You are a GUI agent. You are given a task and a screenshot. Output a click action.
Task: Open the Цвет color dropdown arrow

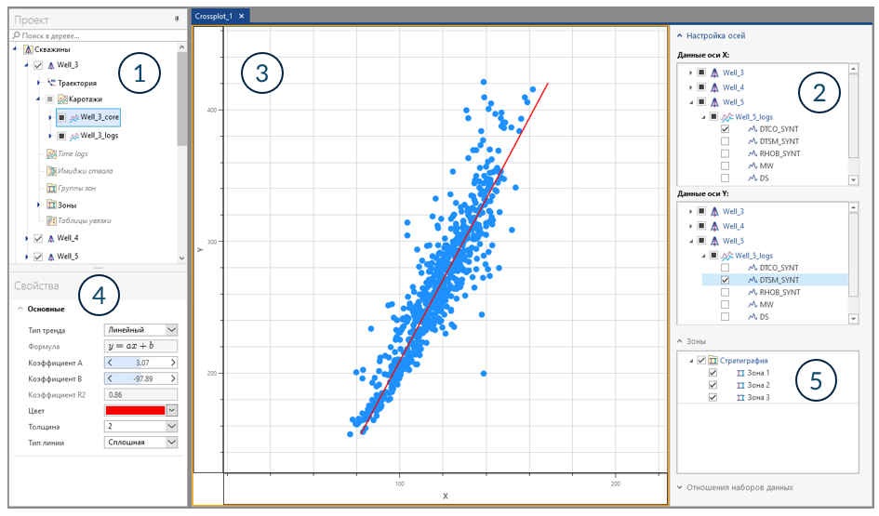pos(172,411)
